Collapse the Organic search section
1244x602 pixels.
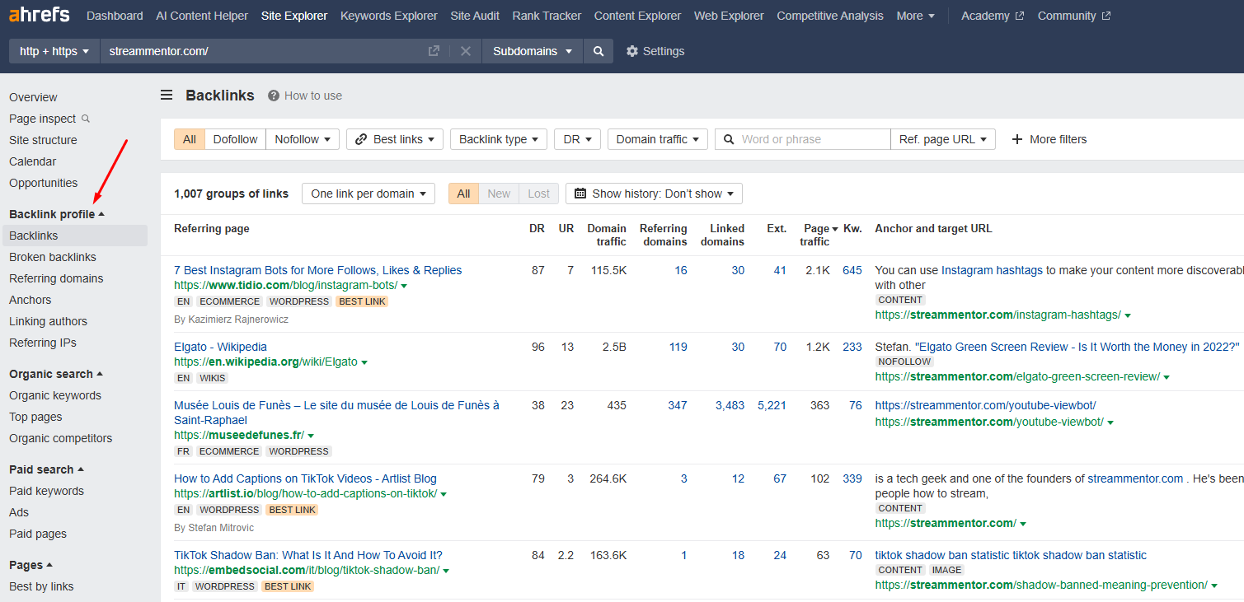(56, 374)
